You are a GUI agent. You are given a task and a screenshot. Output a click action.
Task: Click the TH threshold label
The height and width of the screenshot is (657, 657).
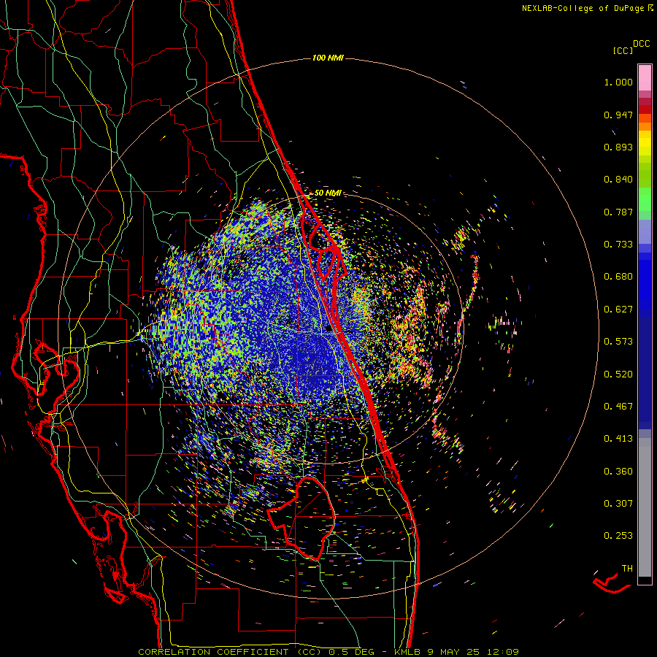[627, 569]
